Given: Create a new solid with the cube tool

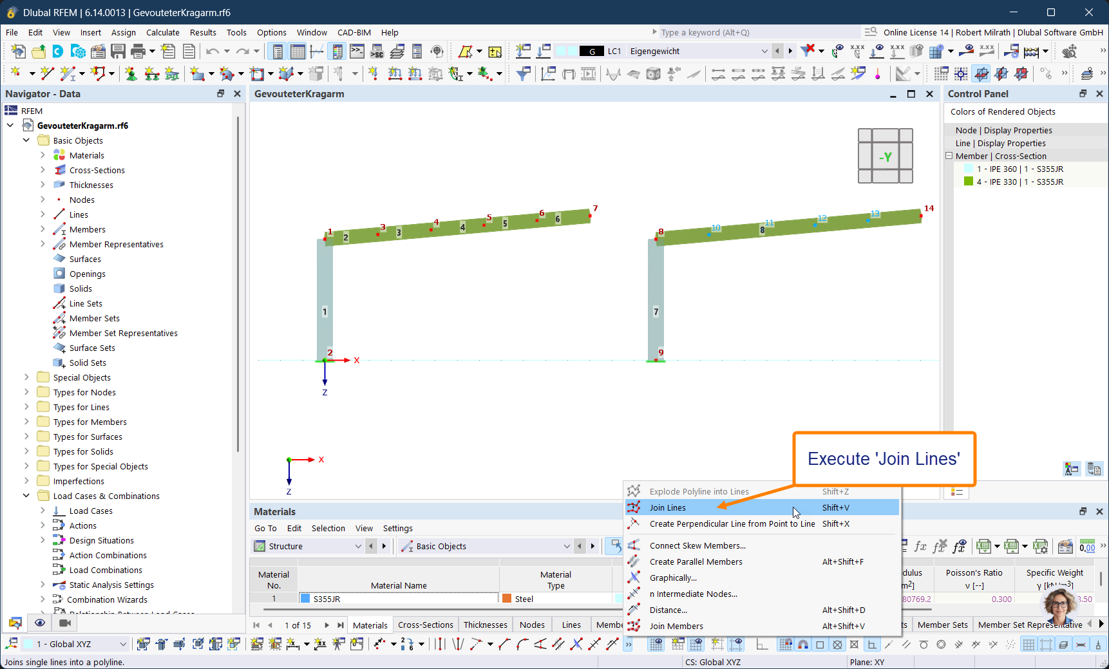Looking at the screenshot, I should pos(286,74).
